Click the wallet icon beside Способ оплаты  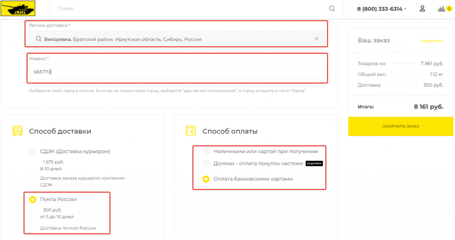pos(191,131)
